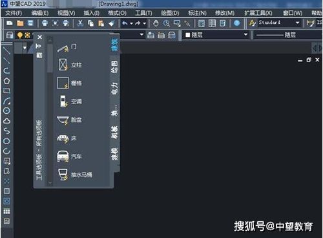The height and width of the screenshot is (238, 323).
Task: Open the Redo history dropdown arrow
Action: (145, 23)
